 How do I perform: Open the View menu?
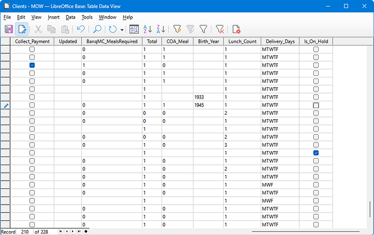coord(36,17)
